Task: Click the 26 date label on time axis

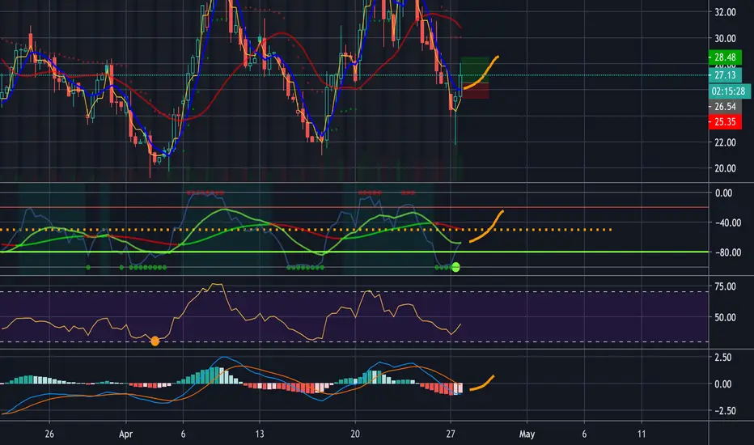Action: 49,434
